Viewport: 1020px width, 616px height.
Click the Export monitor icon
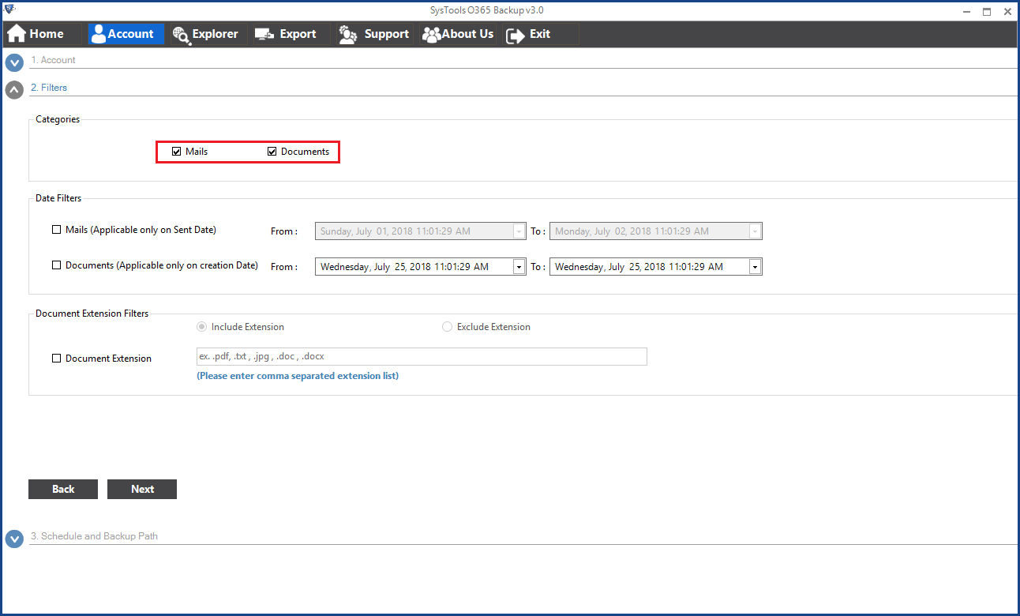[x=264, y=34]
